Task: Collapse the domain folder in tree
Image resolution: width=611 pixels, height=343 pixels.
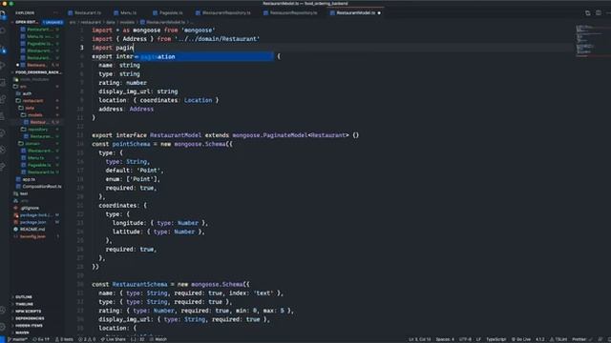Action: click(32, 144)
